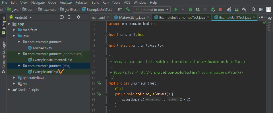Image resolution: width=273 pixels, height=113 pixels.
Task: Collapse the (test) package arrow
Action: click(x=19, y=66)
